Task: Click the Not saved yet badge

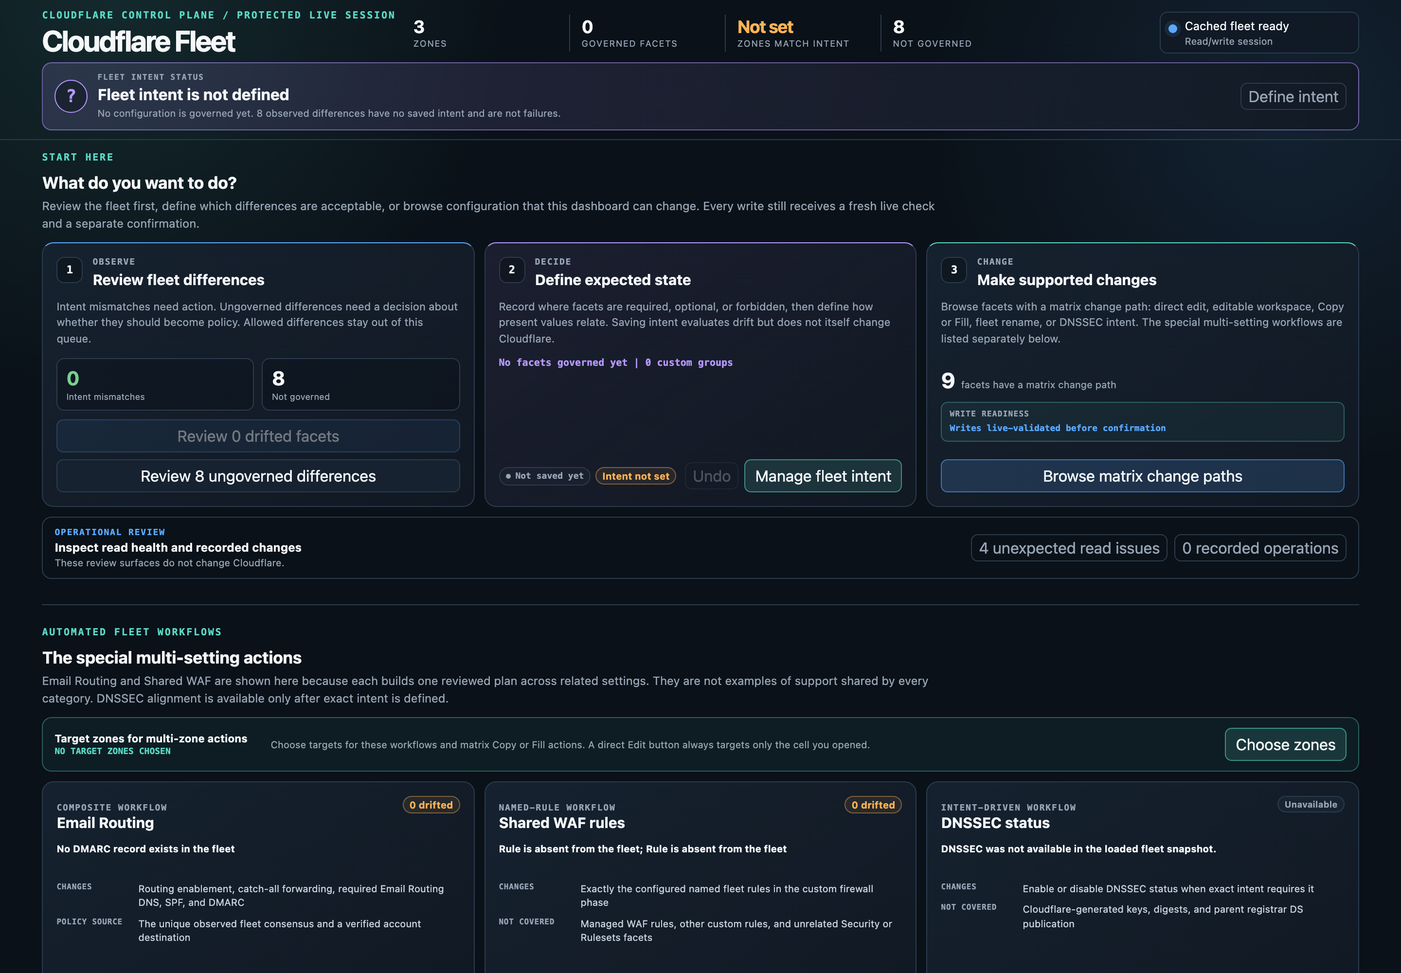Action: tap(544, 476)
